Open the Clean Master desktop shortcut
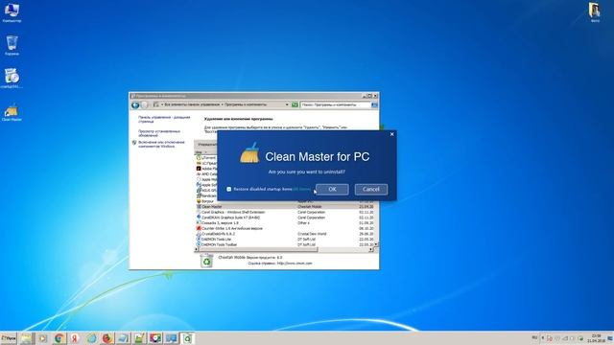The image size is (614, 345). (12, 113)
